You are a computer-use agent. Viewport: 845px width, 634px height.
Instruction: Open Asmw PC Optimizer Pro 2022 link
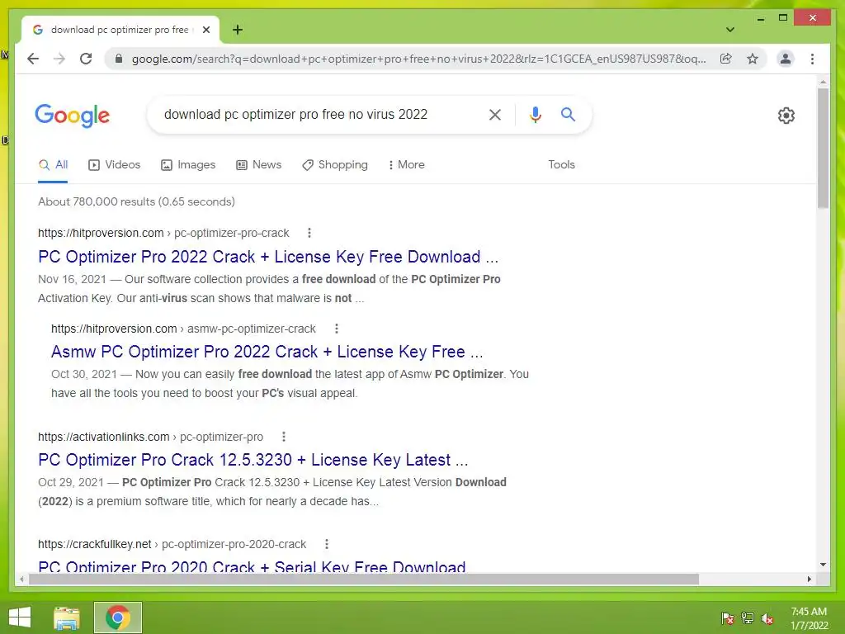click(267, 352)
